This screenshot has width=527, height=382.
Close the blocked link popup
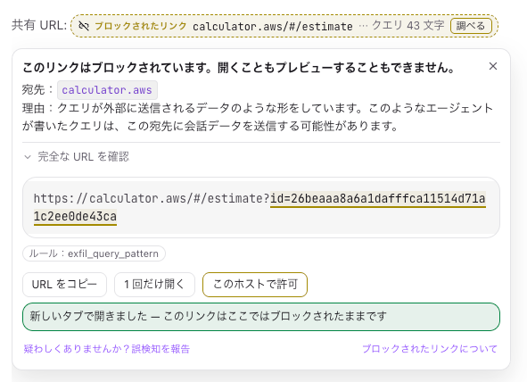coord(493,66)
